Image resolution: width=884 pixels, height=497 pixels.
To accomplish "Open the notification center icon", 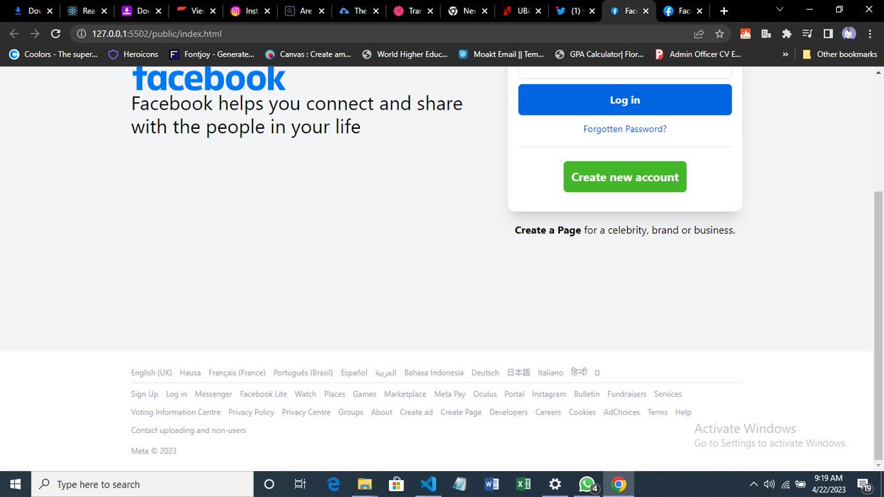I will pyautogui.click(x=864, y=484).
